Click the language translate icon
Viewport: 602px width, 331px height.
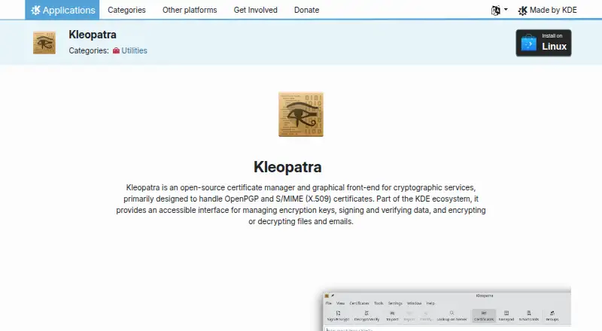tap(496, 11)
